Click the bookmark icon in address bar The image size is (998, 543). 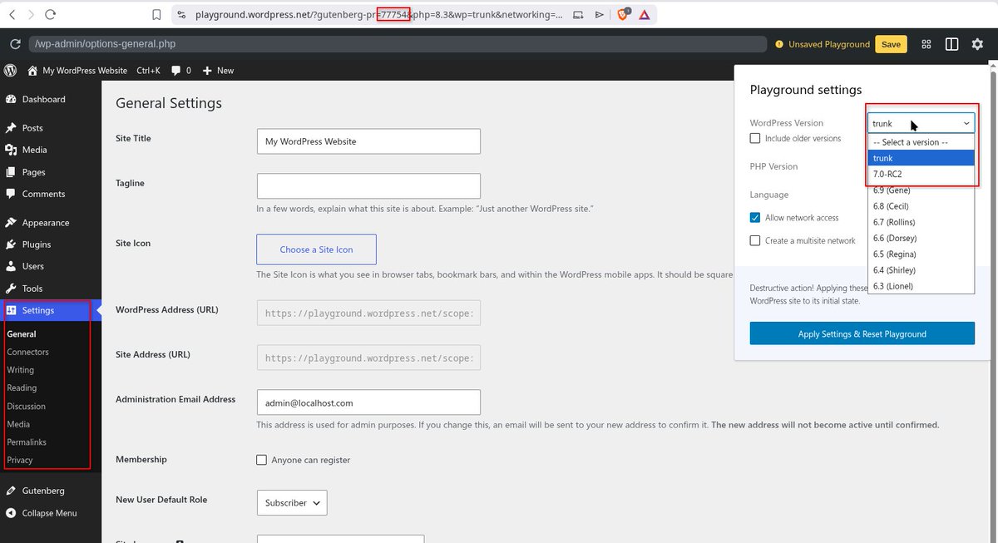coord(156,14)
